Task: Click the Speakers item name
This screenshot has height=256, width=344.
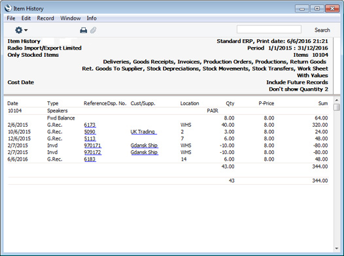Action: 58,110
